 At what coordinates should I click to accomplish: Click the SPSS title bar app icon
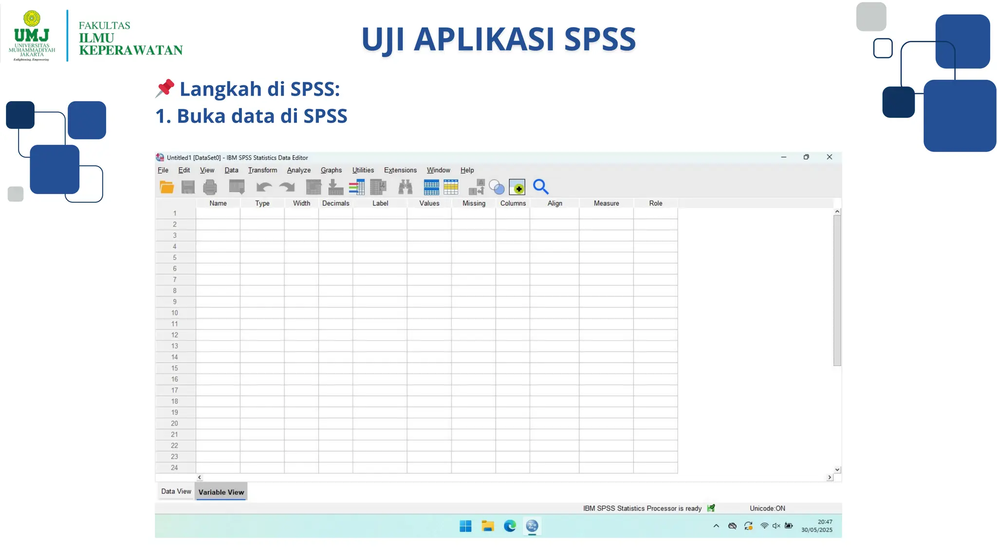click(160, 157)
